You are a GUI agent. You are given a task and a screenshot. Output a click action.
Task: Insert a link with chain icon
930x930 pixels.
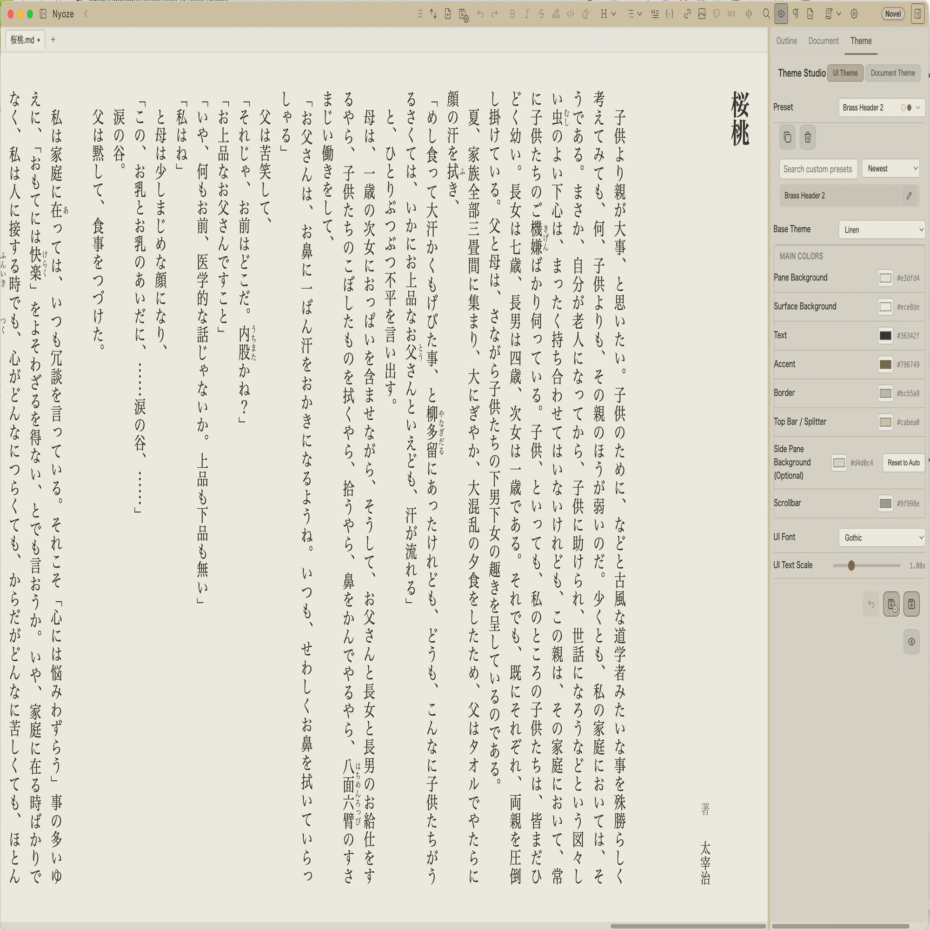pos(687,14)
